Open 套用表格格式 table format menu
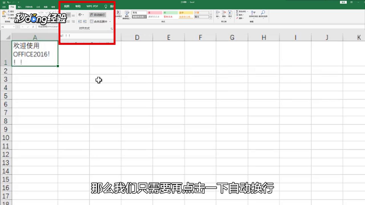The width and height of the screenshot is (365, 205). 127,15
